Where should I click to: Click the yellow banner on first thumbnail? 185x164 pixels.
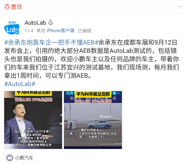point(33,93)
